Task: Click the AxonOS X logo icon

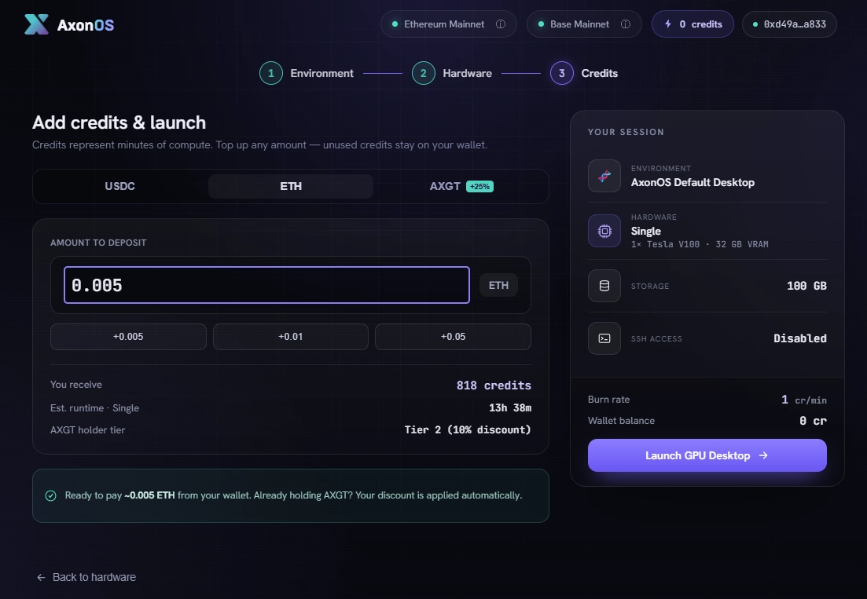Action: [x=36, y=24]
